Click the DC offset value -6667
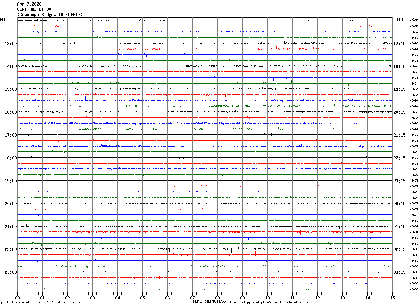The image size is (420, 307). 414,123
